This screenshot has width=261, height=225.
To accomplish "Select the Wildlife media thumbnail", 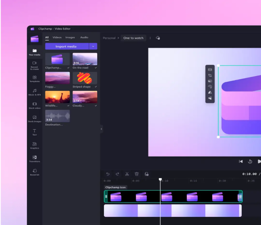I will click(x=58, y=97).
